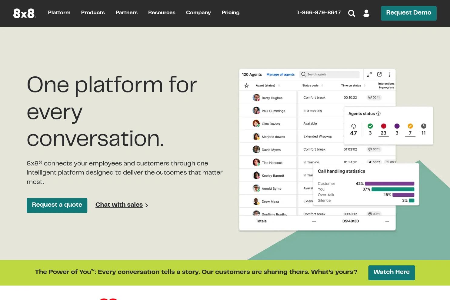Go to the Pricing page
The image size is (450, 300).
231,13
